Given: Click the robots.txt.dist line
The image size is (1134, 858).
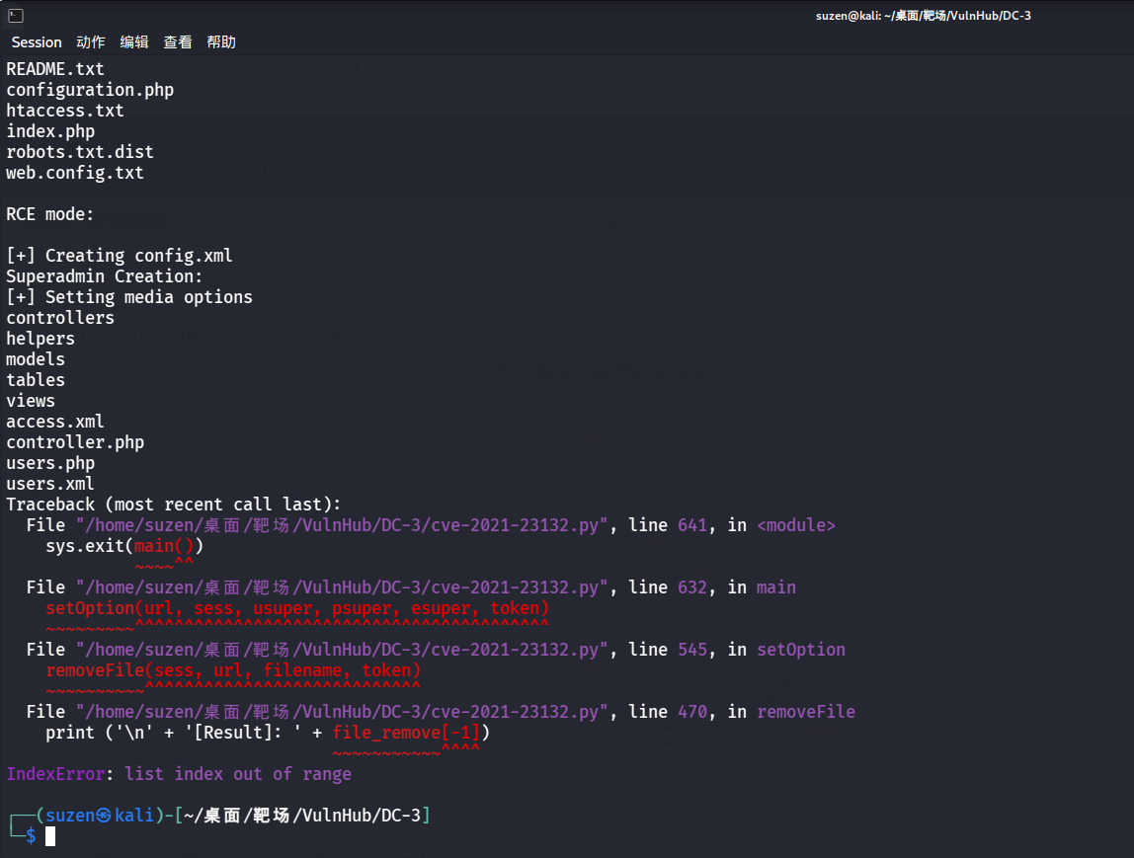Looking at the screenshot, I should click(x=80, y=152).
